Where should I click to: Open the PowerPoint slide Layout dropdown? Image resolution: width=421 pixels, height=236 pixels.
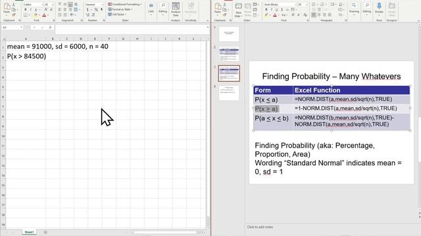[256, 5]
